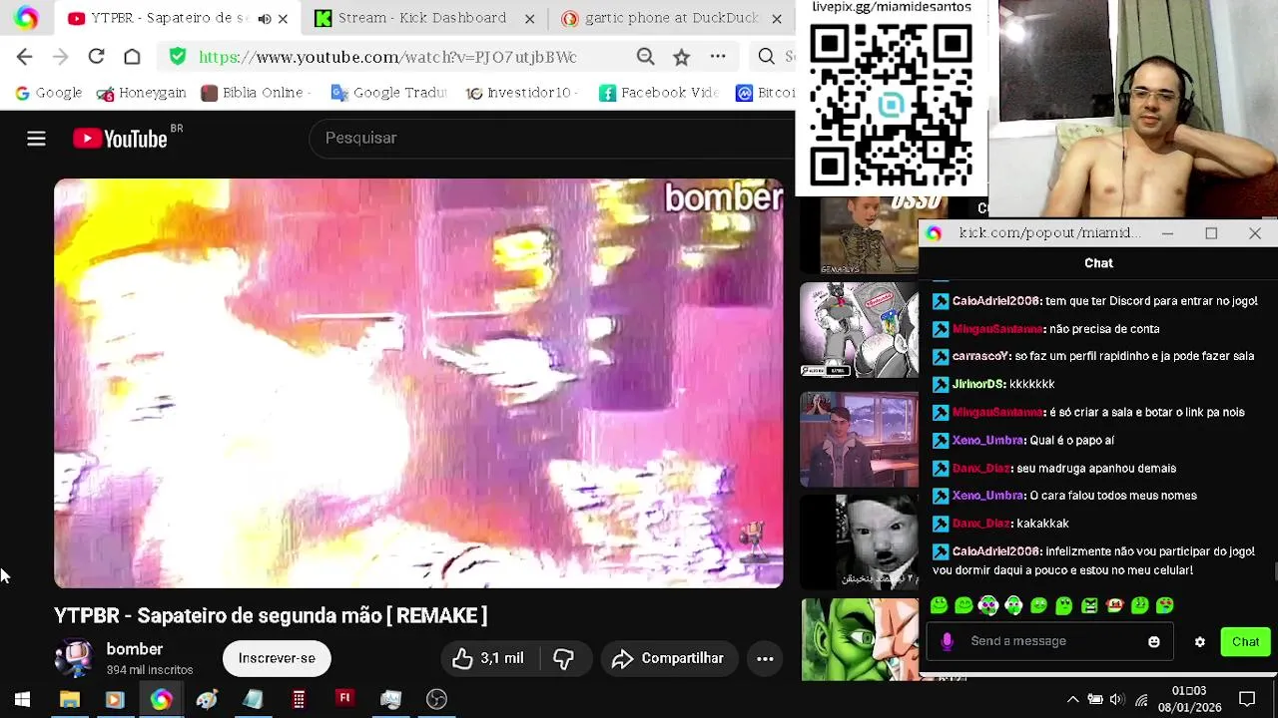Pick the first green smiley emote
Image resolution: width=1278 pixels, height=718 pixels.
[x=939, y=605]
